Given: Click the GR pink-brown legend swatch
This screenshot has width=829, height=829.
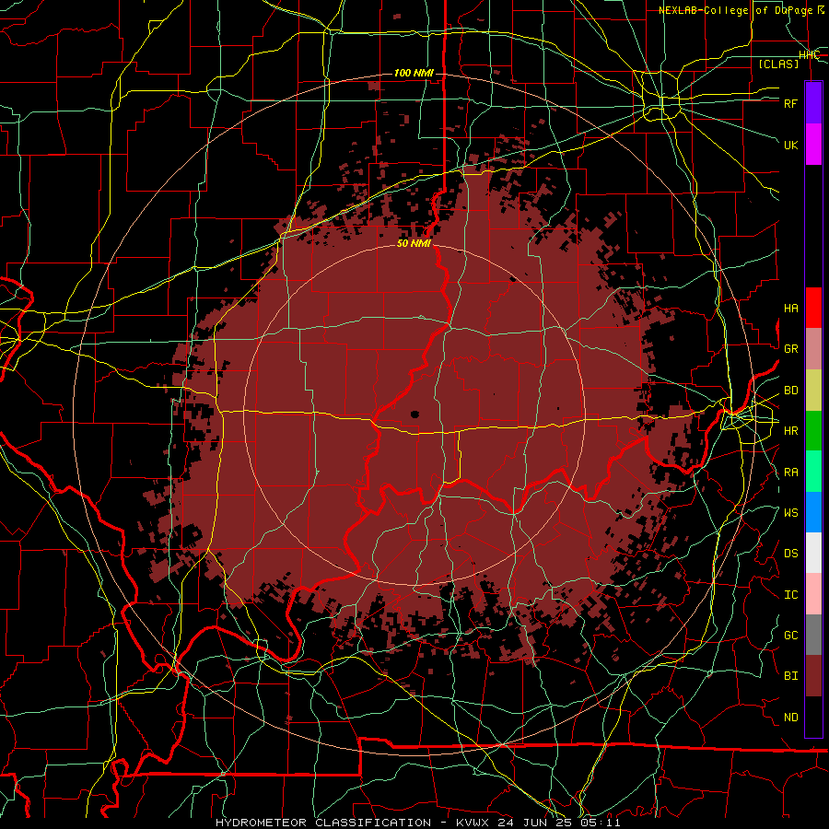Looking at the screenshot, I should click(813, 349).
